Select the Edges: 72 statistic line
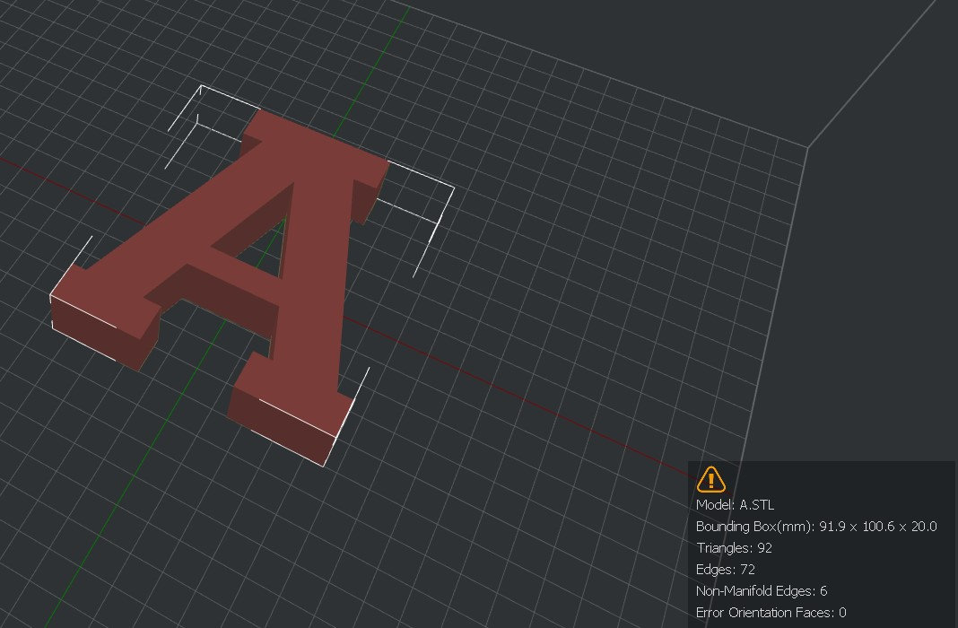Viewport: 958px width, 628px height. [725, 570]
